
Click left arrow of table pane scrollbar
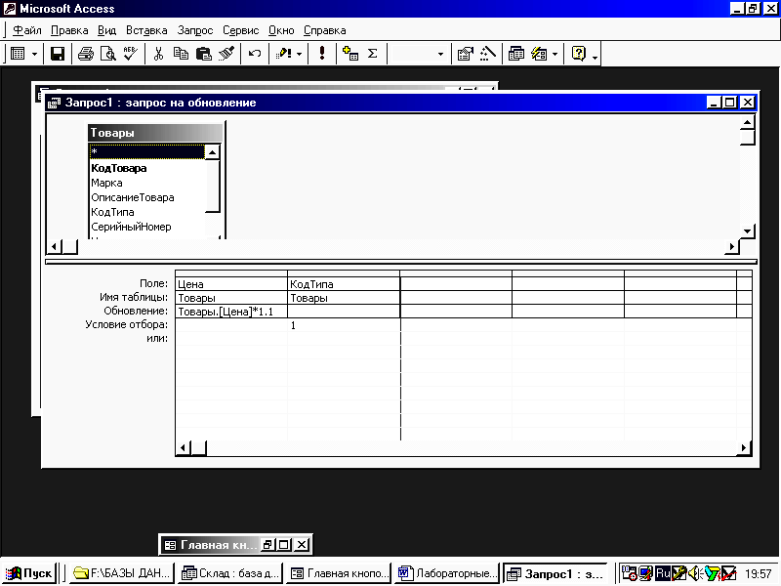(55, 247)
